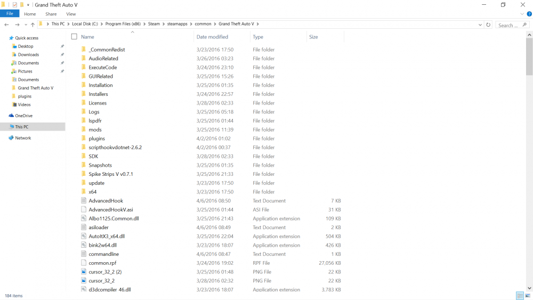This screenshot has height=300, width=533.
Task: Click Properties quick access toolbar icon
Action: point(14,5)
